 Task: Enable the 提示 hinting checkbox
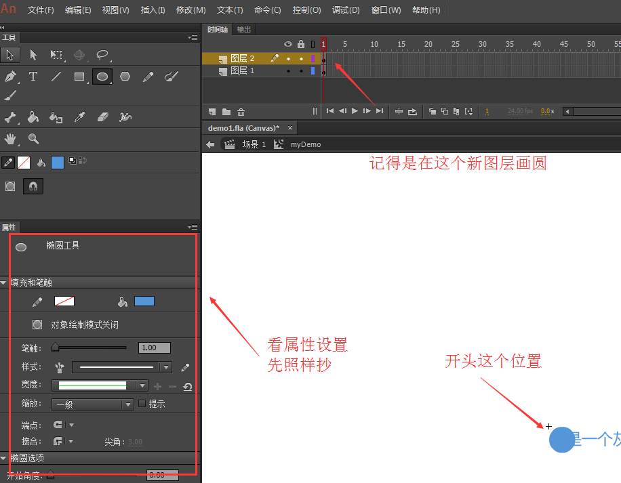click(142, 404)
